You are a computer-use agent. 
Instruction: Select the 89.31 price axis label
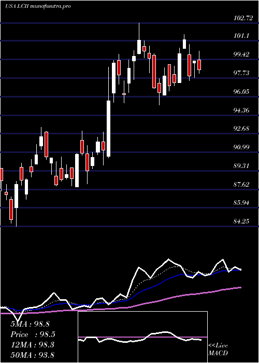(x=241, y=166)
